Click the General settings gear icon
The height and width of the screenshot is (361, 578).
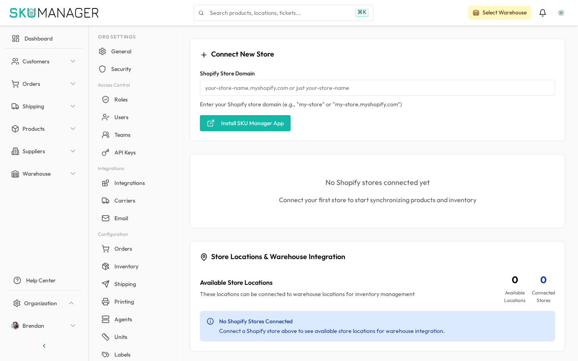(102, 51)
